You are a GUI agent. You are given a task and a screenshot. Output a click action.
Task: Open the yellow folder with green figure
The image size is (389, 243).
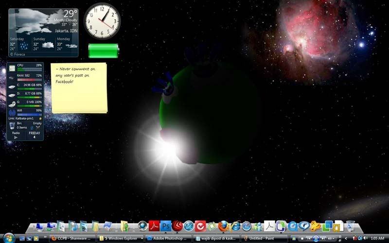click(124, 226)
